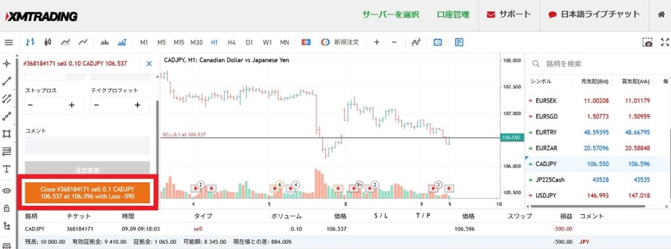Toggle the lock drawings icon
671x249 pixels.
pyautogui.click(x=7, y=208)
